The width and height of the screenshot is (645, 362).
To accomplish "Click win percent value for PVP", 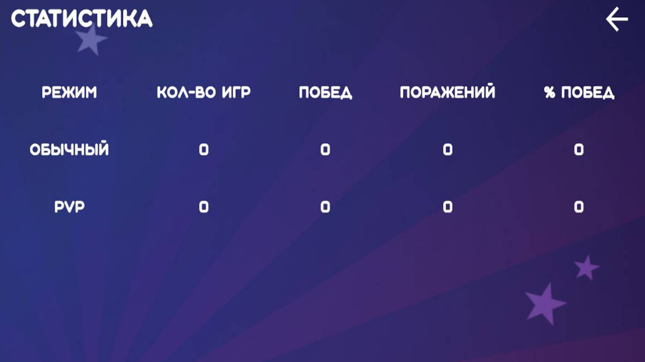I will pyautogui.click(x=579, y=207).
